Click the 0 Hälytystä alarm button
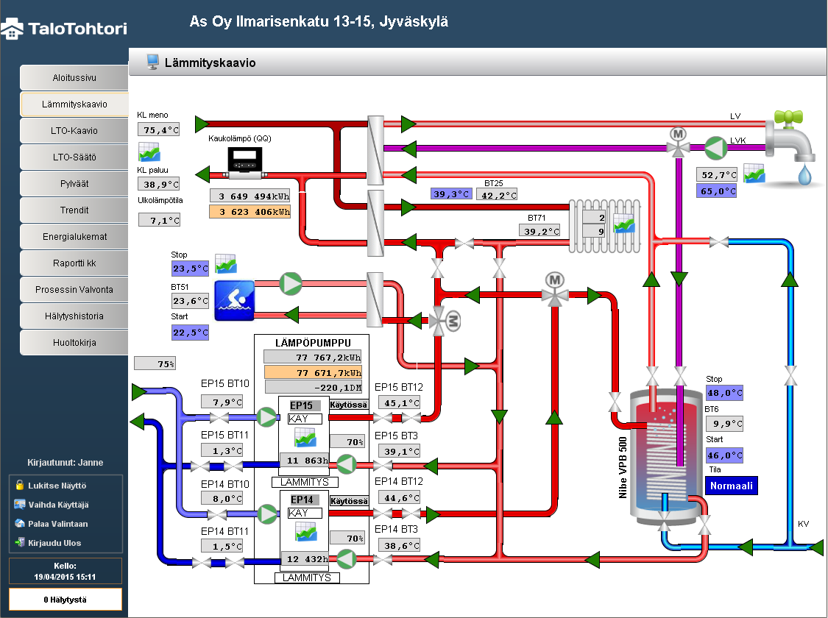The width and height of the screenshot is (828, 618). coord(65,600)
